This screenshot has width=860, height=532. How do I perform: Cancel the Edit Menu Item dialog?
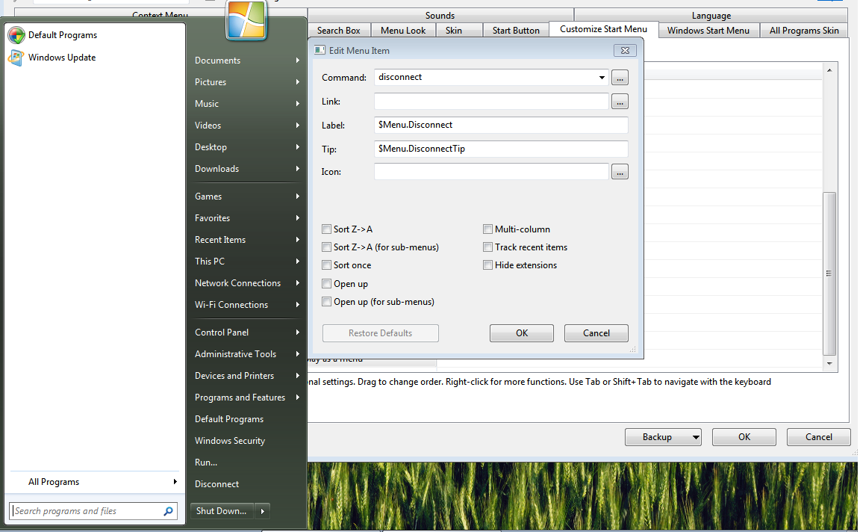(596, 333)
